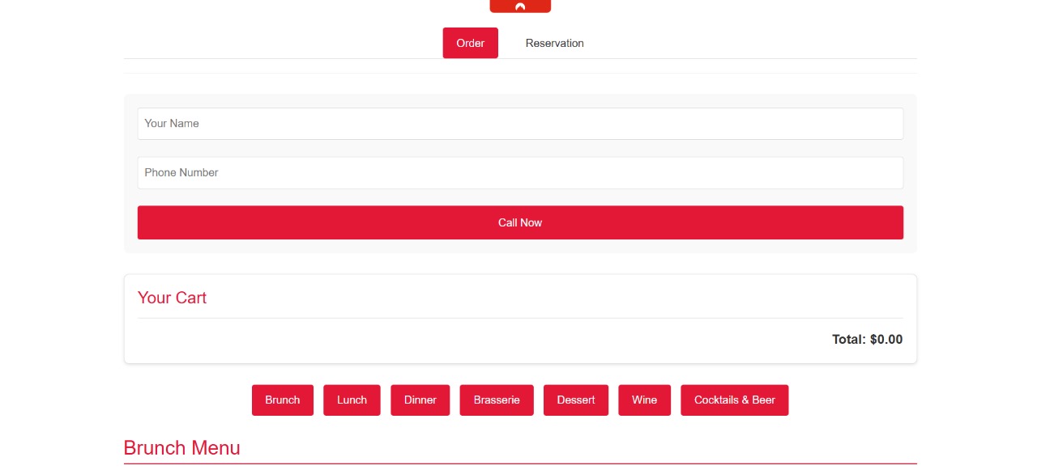This screenshot has height=474, width=1037.
Task: Show the Lunch menu category
Action: coord(352,400)
